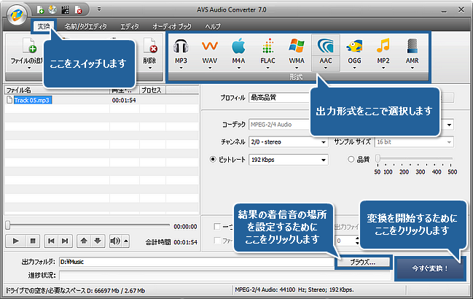This screenshot has height=299, width=473.
Task: Open the 192 Kbps bitrate dropdown
Action: click(289, 160)
